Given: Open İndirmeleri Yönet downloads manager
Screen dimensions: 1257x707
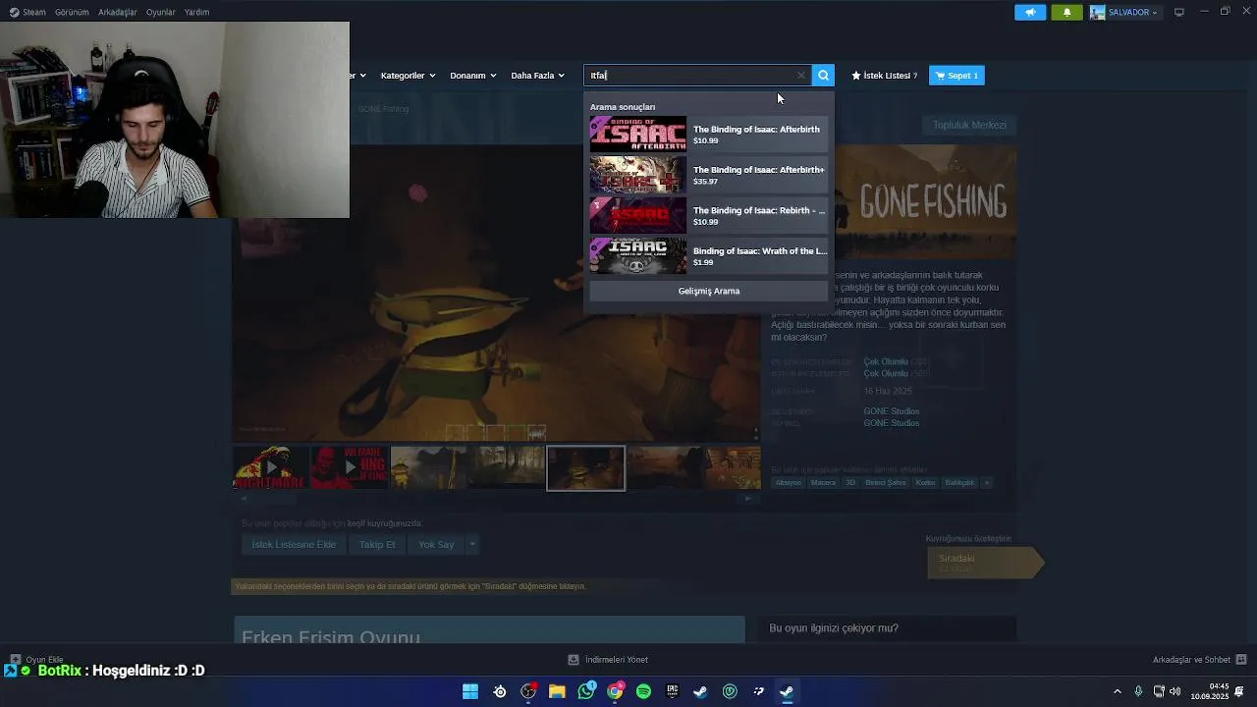Looking at the screenshot, I should click(608, 659).
